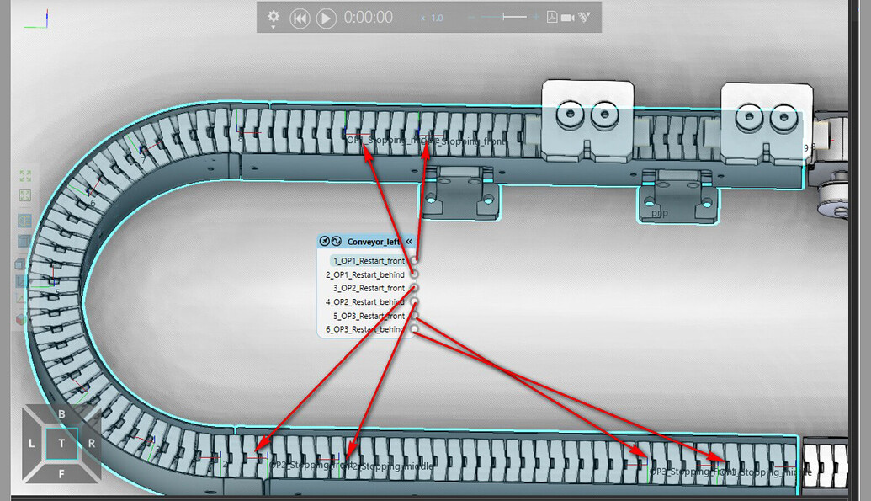Select Right face on view cube
The image size is (871, 501).
(91, 443)
